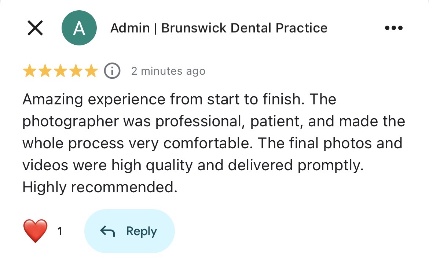Click the fifth yellow rating star
Viewport: 429px width, 267px height.
pyautogui.click(x=91, y=71)
